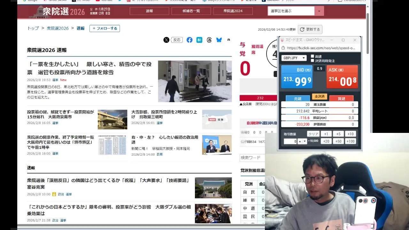
Task: Share on Bluesky butterfly icon
Action: (x=219, y=40)
